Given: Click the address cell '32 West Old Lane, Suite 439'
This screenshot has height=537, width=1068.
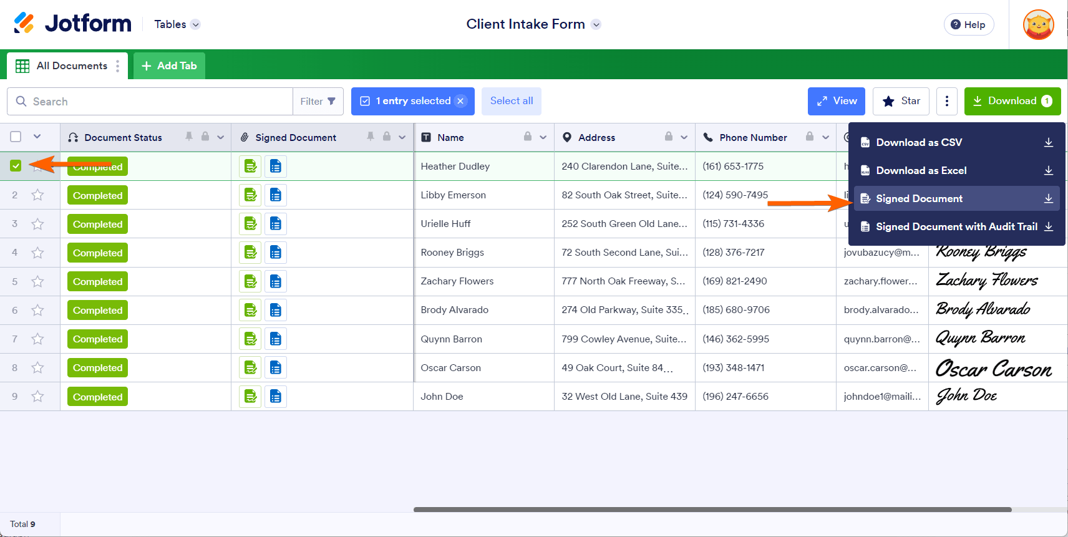Looking at the screenshot, I should coord(624,396).
